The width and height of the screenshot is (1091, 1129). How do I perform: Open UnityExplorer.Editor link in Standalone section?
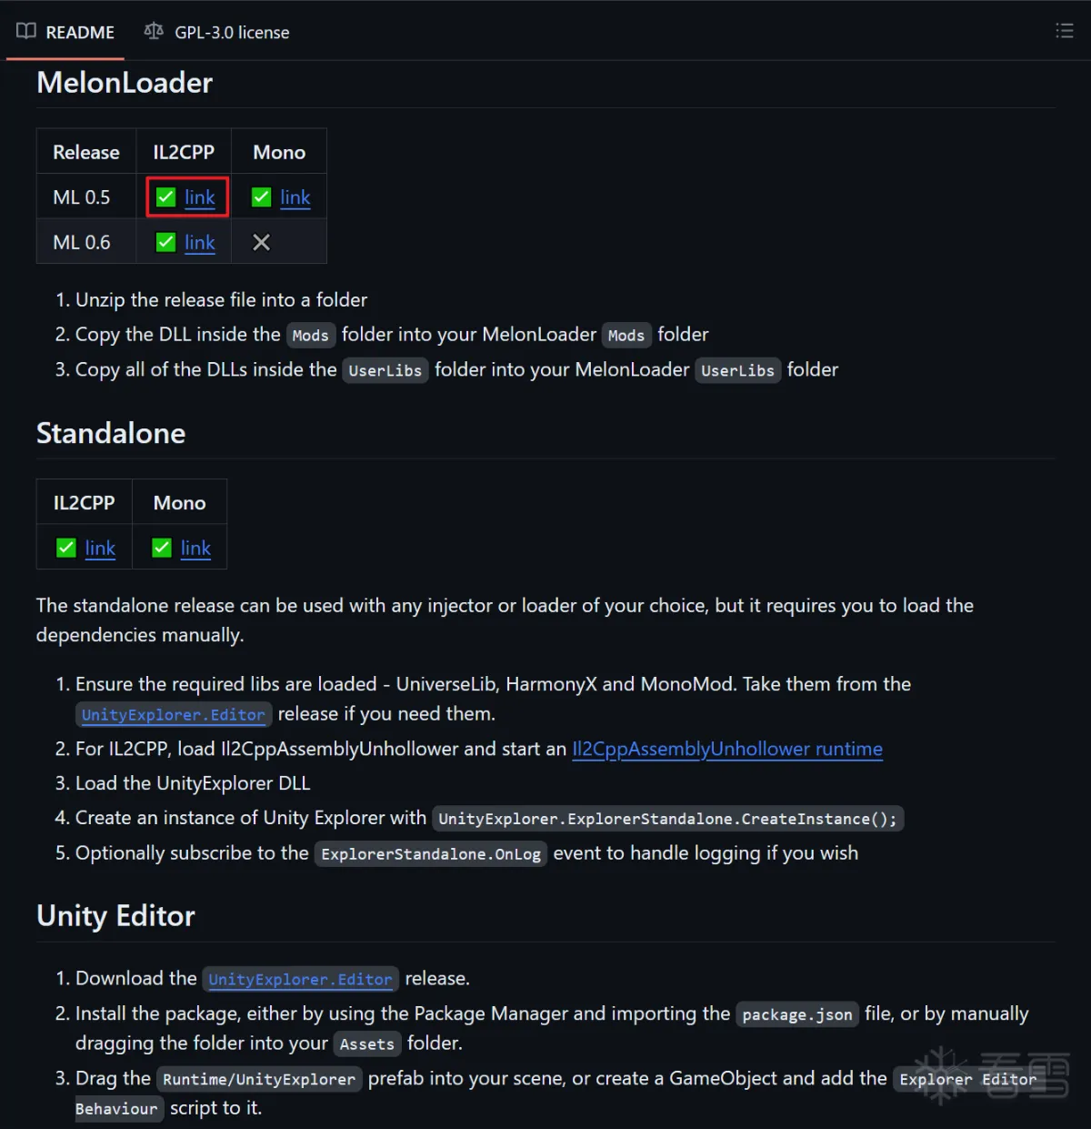[x=174, y=714]
